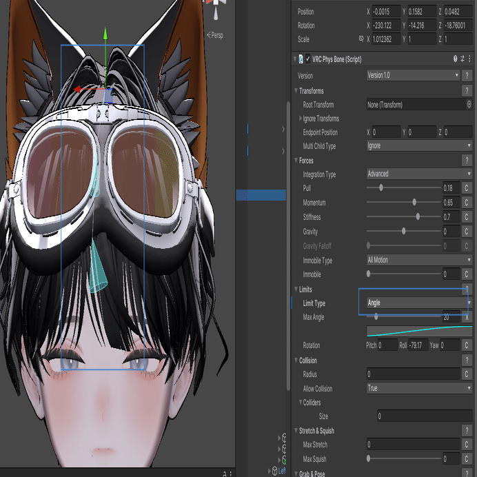Collapse the VRC Phys Bone component foldout

point(295,59)
